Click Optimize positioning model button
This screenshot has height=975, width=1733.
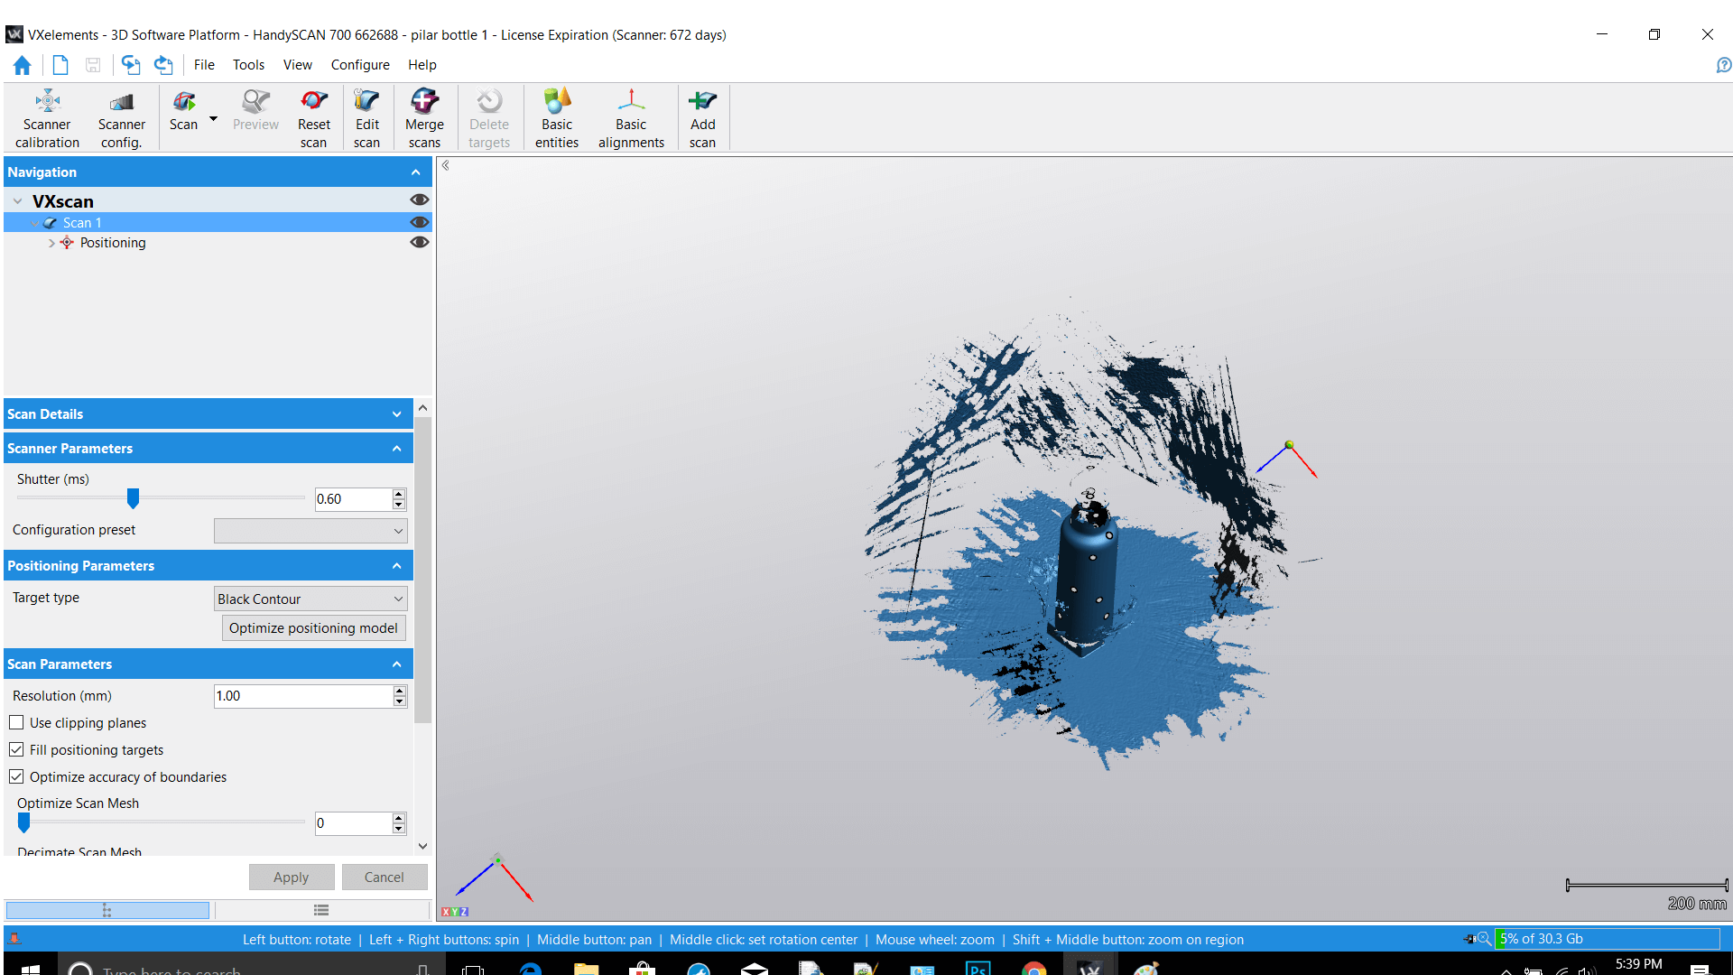(313, 628)
